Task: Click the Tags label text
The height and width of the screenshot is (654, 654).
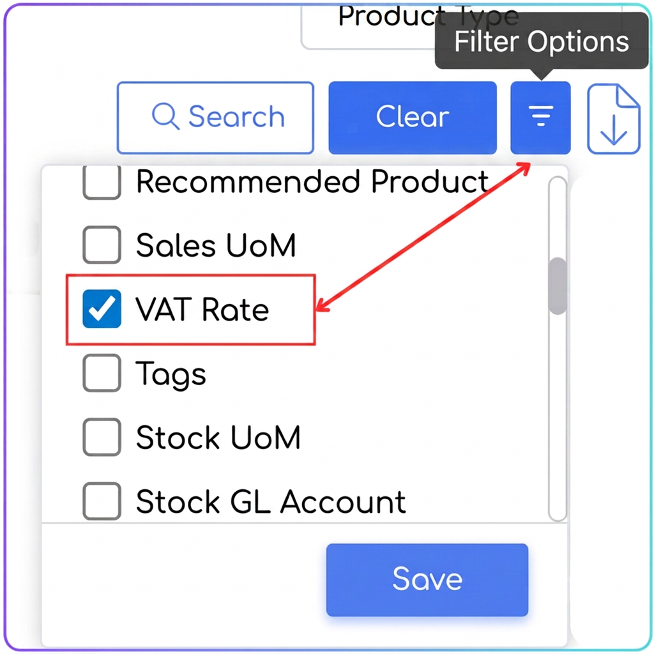Action: [171, 374]
